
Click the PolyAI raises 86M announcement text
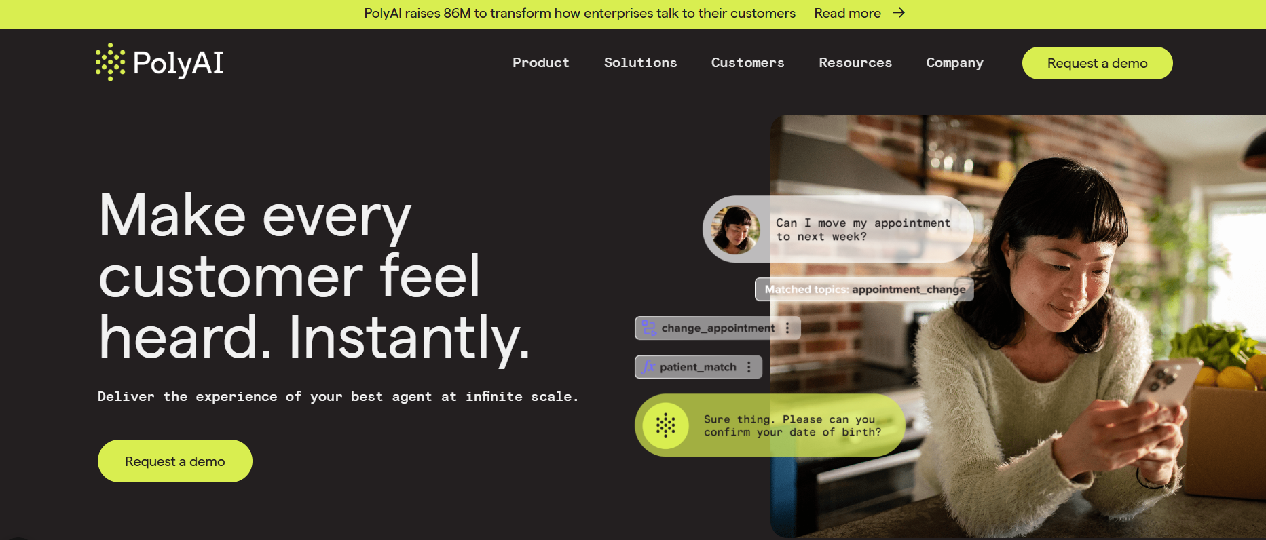[579, 13]
